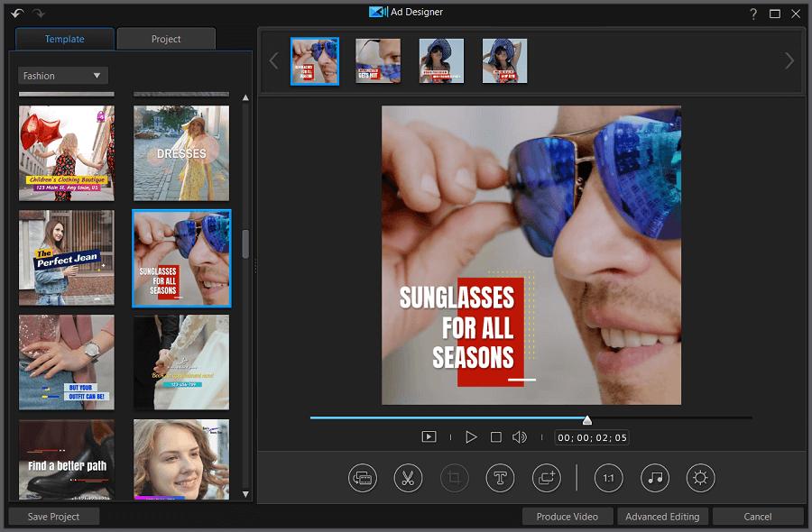Open the video adjustment settings icon
The width and height of the screenshot is (812, 532).
point(698,477)
